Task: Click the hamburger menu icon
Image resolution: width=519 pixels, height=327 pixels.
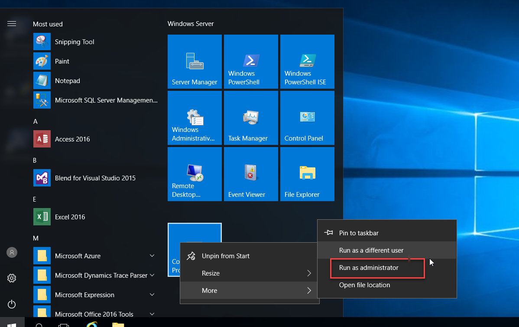Action: pos(12,23)
